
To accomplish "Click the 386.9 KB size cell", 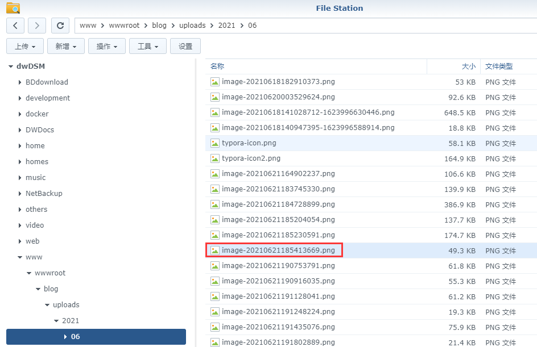I will pyautogui.click(x=460, y=205).
